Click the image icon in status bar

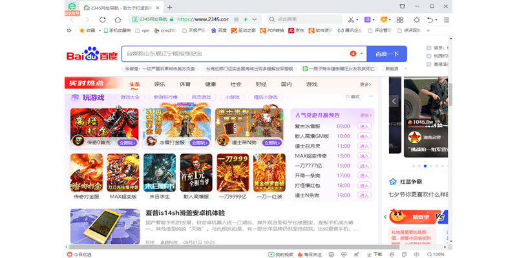(332, 254)
